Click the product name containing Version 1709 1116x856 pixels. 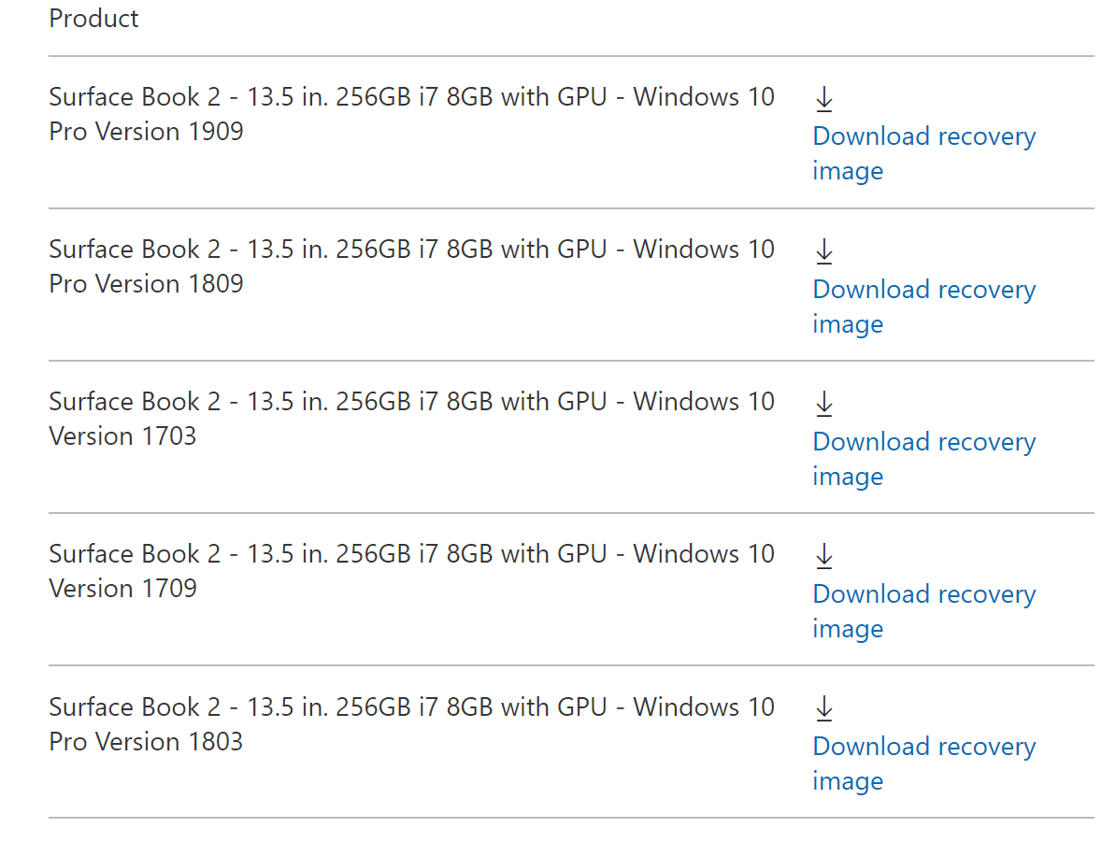click(x=411, y=570)
